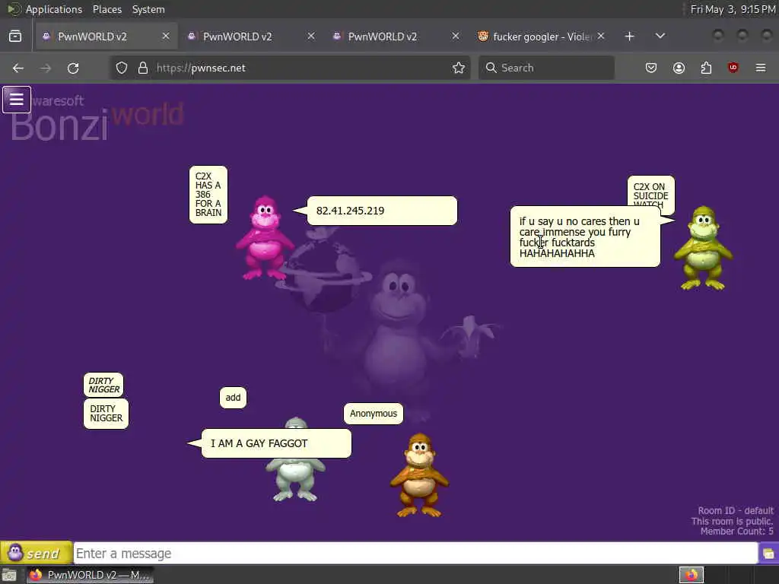Close the third PwnWORLD v2 tab

click(x=456, y=36)
